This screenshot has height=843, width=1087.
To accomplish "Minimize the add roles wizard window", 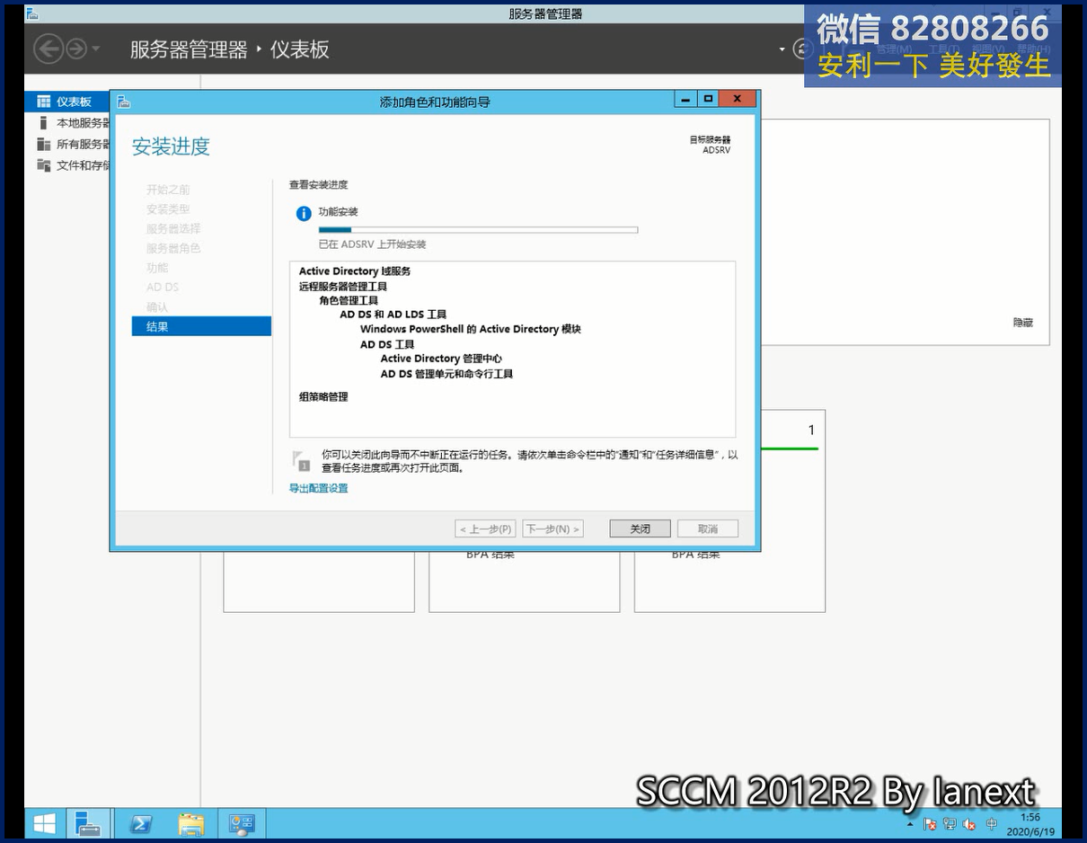I will pyautogui.click(x=685, y=99).
